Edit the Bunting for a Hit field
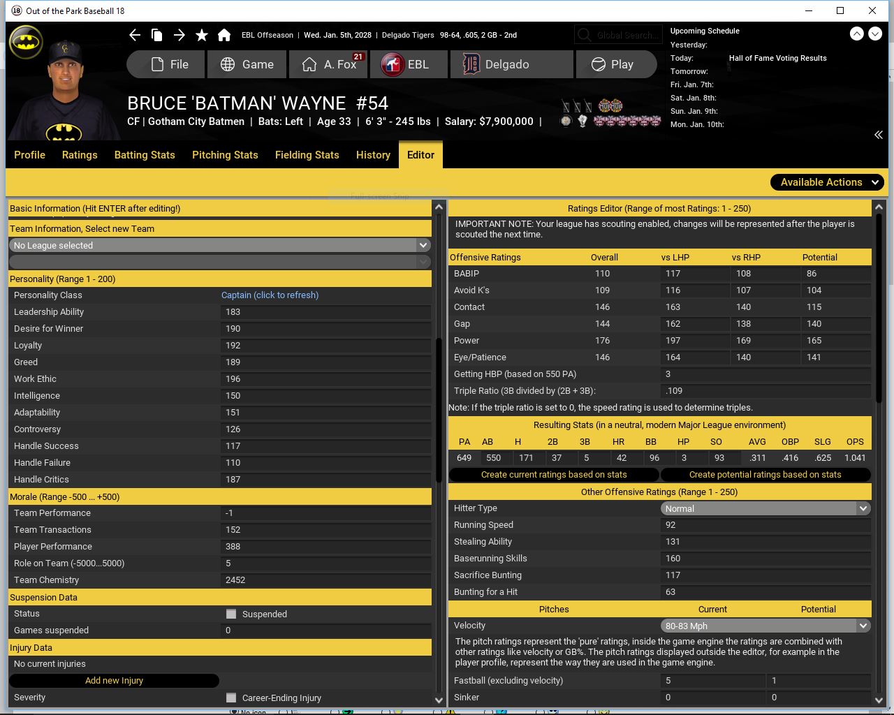894x715 pixels. (765, 592)
